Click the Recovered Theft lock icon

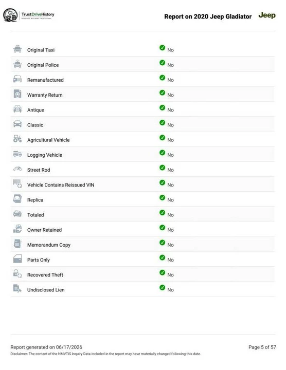(x=17, y=274)
